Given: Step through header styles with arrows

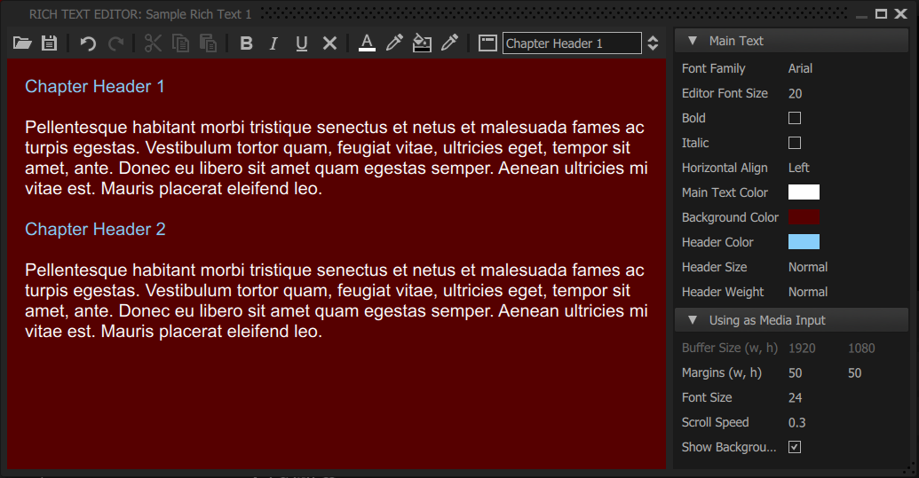Looking at the screenshot, I should click(x=653, y=43).
